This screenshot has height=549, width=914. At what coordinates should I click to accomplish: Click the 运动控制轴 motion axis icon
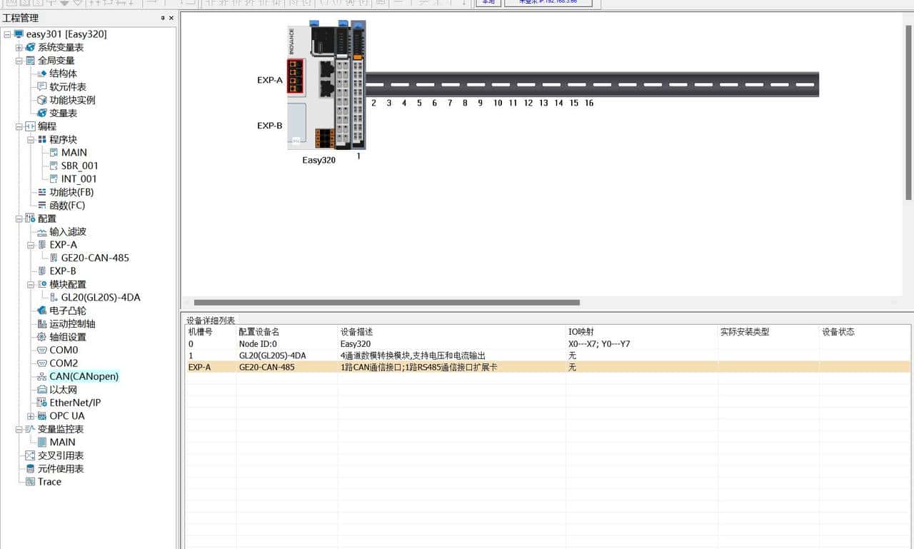42,323
